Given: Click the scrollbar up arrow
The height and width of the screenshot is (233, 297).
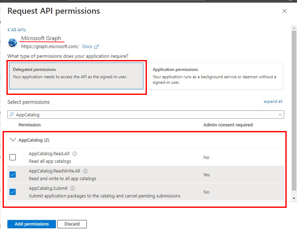Looking at the screenshot, I should point(294,28).
